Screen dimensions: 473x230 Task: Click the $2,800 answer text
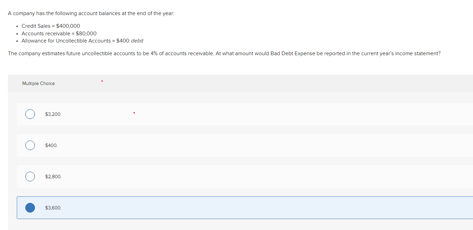tap(53, 177)
